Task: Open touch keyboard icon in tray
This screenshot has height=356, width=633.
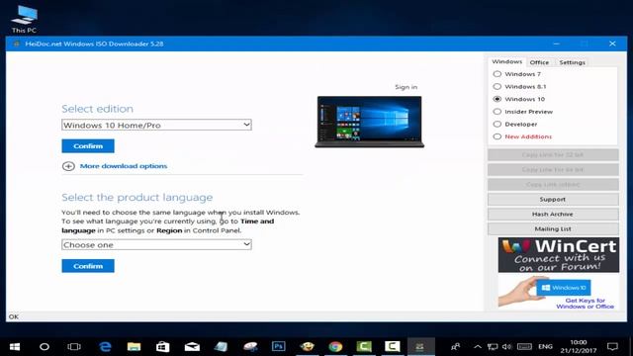Action: point(524,347)
